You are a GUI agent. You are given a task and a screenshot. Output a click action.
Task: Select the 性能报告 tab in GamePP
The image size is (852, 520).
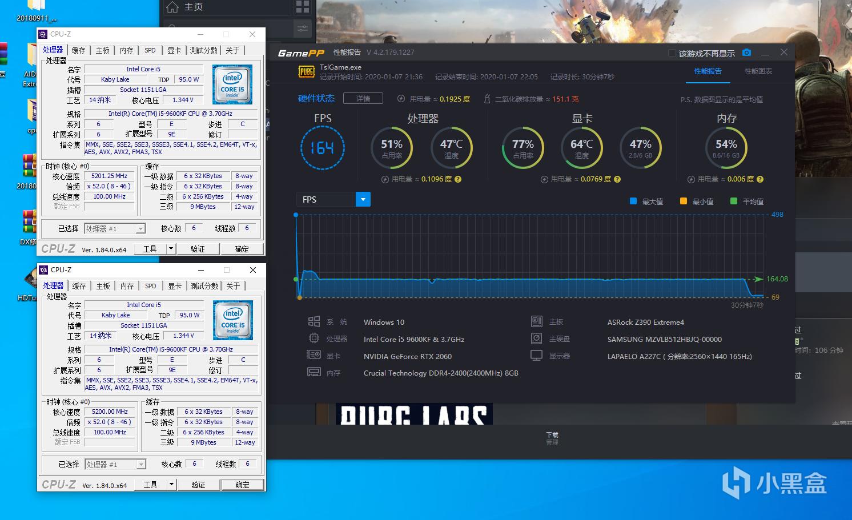coord(708,71)
